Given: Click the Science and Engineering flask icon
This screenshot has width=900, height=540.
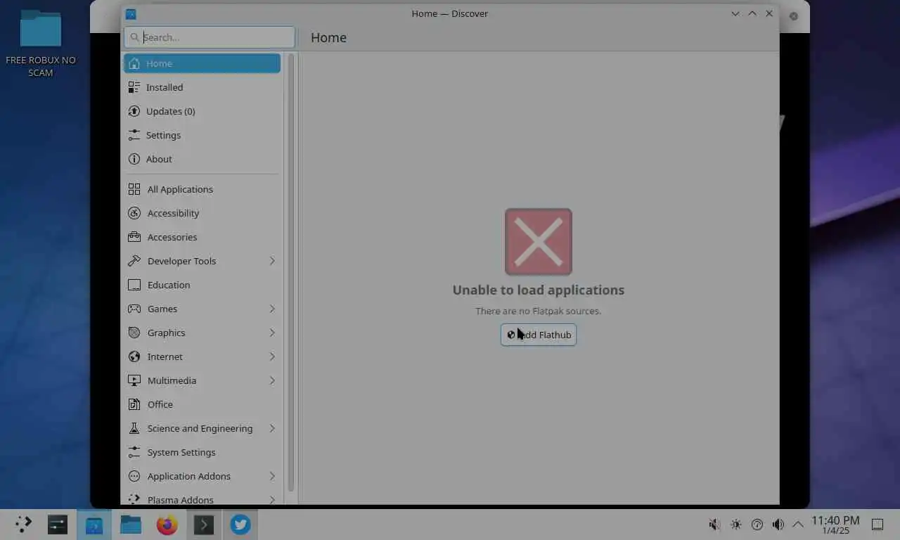Looking at the screenshot, I should 134,428.
